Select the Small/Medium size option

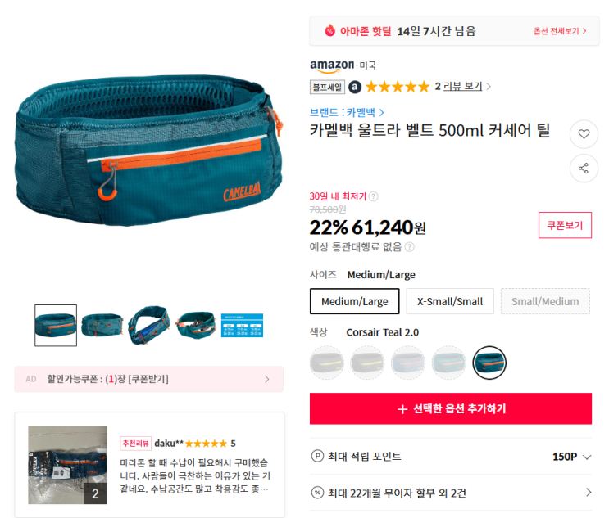(545, 301)
